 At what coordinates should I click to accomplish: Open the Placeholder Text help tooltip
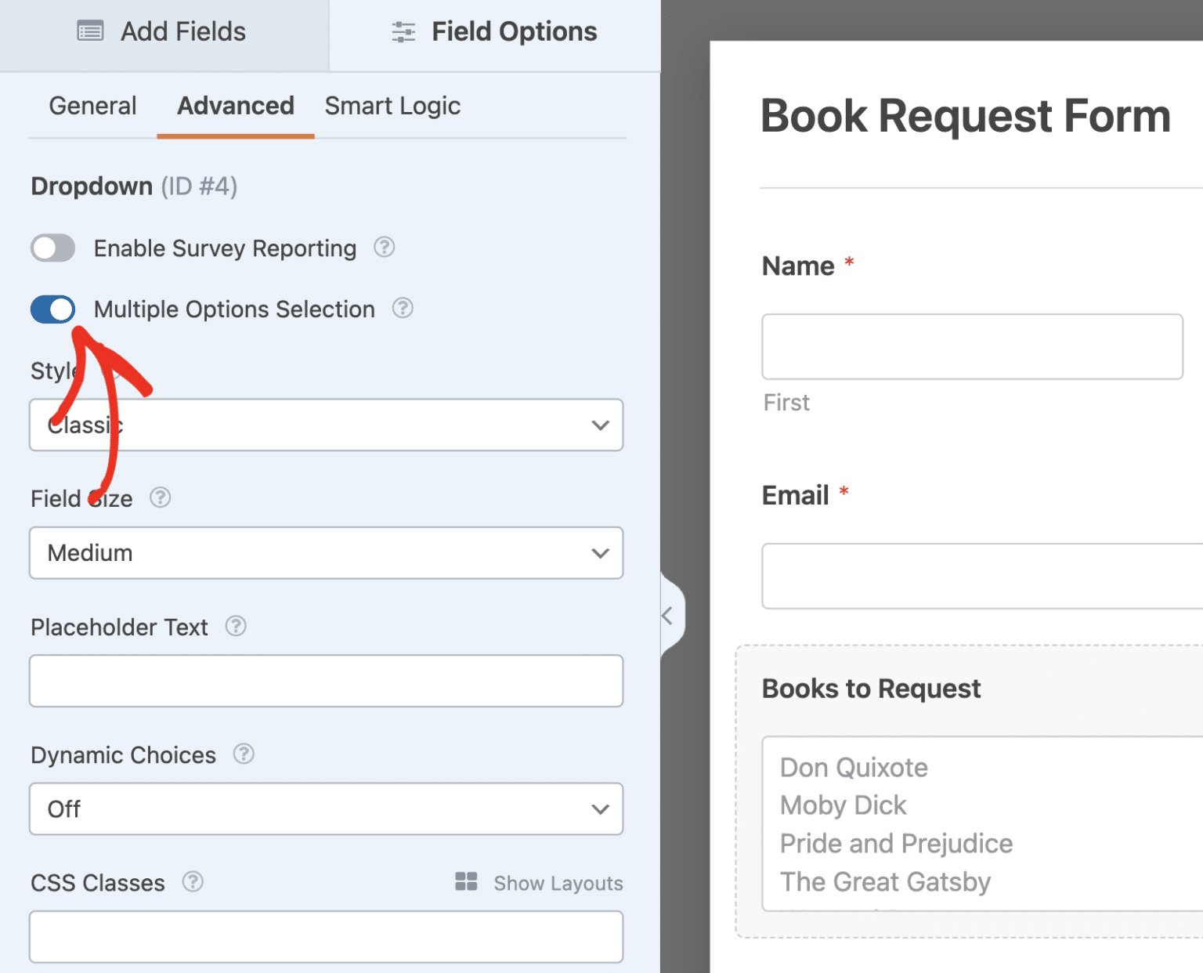[236, 626]
